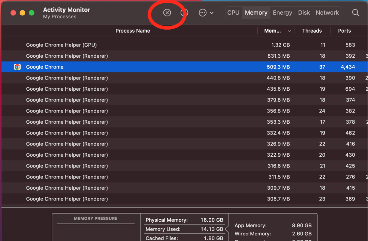
Task: Click the ports value 415
Action: coord(350,188)
